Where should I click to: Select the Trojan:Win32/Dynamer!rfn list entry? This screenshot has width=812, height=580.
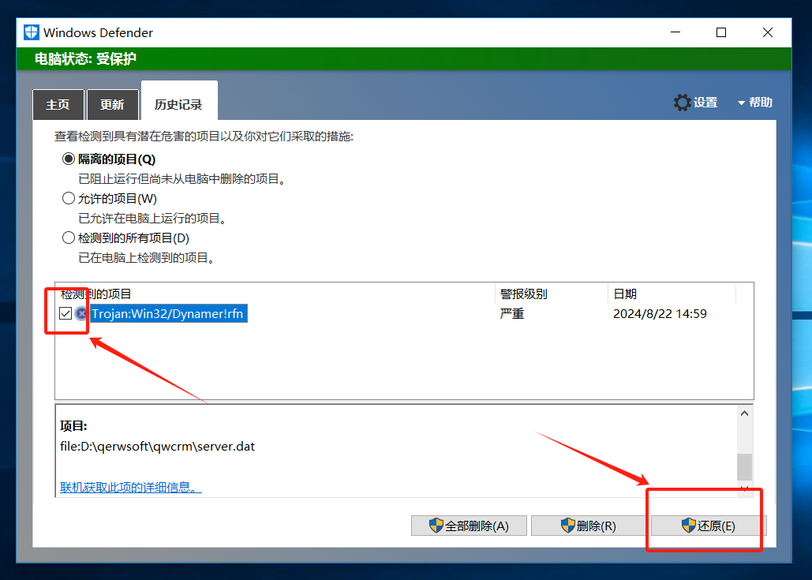coord(168,313)
